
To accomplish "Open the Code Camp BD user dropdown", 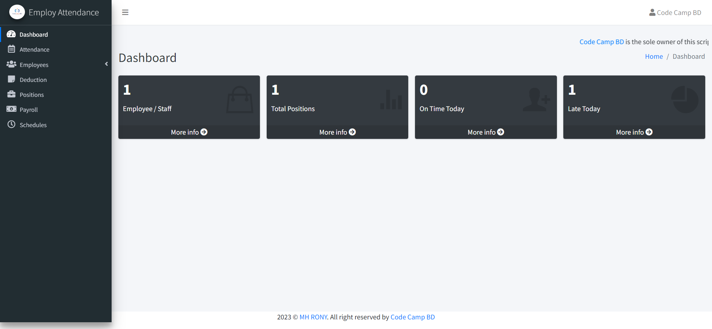I will [x=675, y=12].
